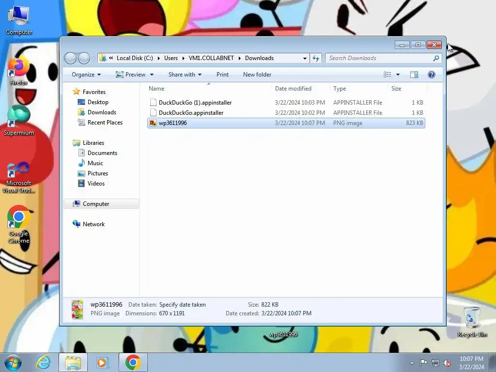Launch Firefox from the desktop
Viewport: 496px width, 372px height.
(19, 71)
